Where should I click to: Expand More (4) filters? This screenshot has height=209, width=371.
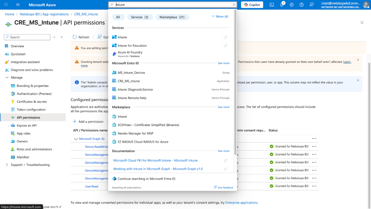[220, 16]
